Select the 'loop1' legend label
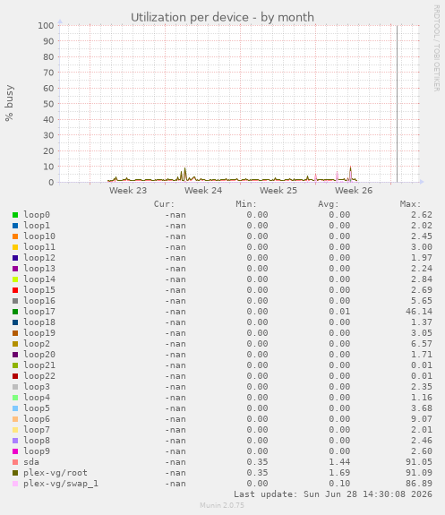Viewport: 445px width, 515px height. pyautogui.click(x=37, y=226)
